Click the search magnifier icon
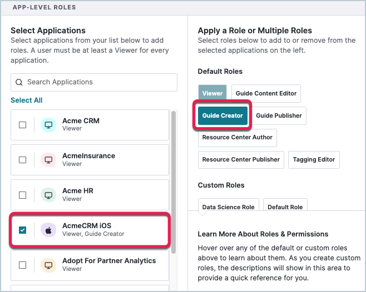 coord(19,82)
